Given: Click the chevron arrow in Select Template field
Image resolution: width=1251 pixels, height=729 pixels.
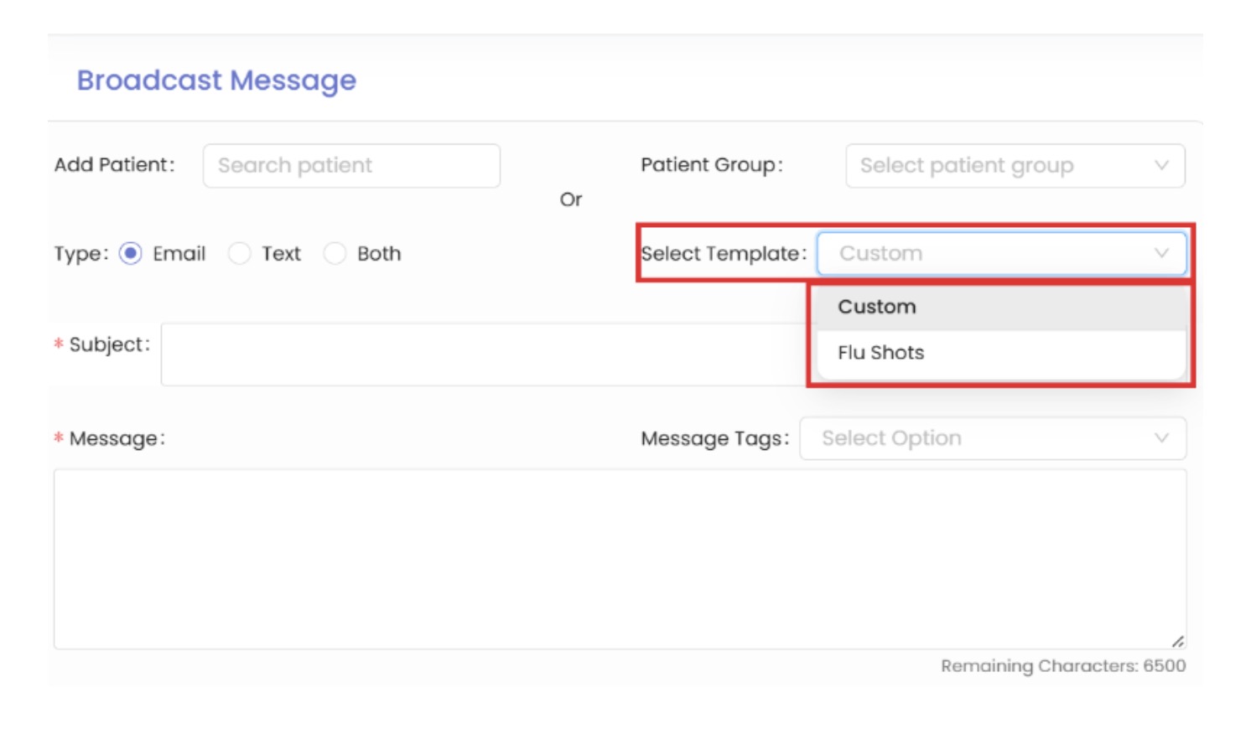Looking at the screenshot, I should pos(1161,253).
